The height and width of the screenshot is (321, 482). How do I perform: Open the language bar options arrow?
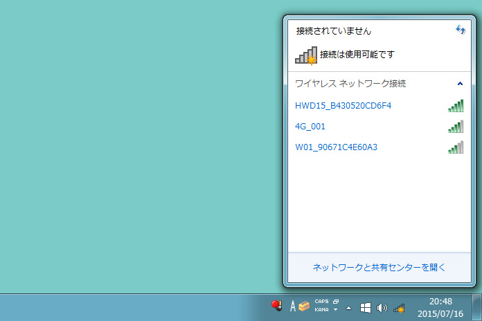pyautogui.click(x=336, y=310)
